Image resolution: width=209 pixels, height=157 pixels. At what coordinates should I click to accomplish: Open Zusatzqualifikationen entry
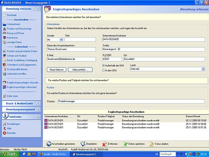click(x=15, y=69)
